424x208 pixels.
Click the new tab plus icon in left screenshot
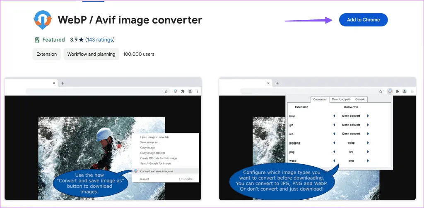(63, 83)
